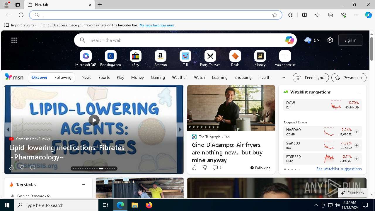Open Watchlist suggestions more options
The image size is (375, 211).
[357, 92]
